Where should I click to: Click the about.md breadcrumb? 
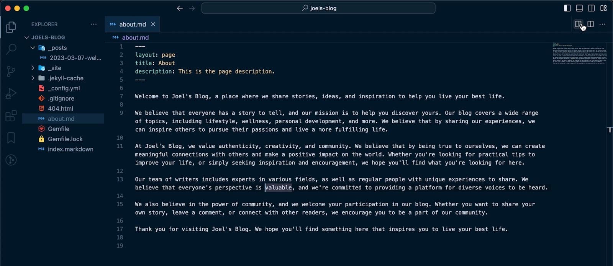coord(135,38)
